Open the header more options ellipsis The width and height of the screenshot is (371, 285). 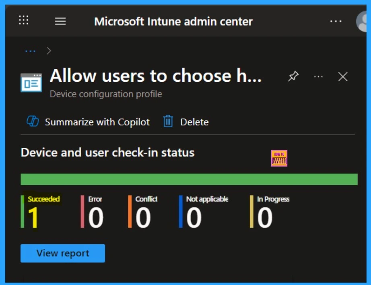[x=336, y=21]
